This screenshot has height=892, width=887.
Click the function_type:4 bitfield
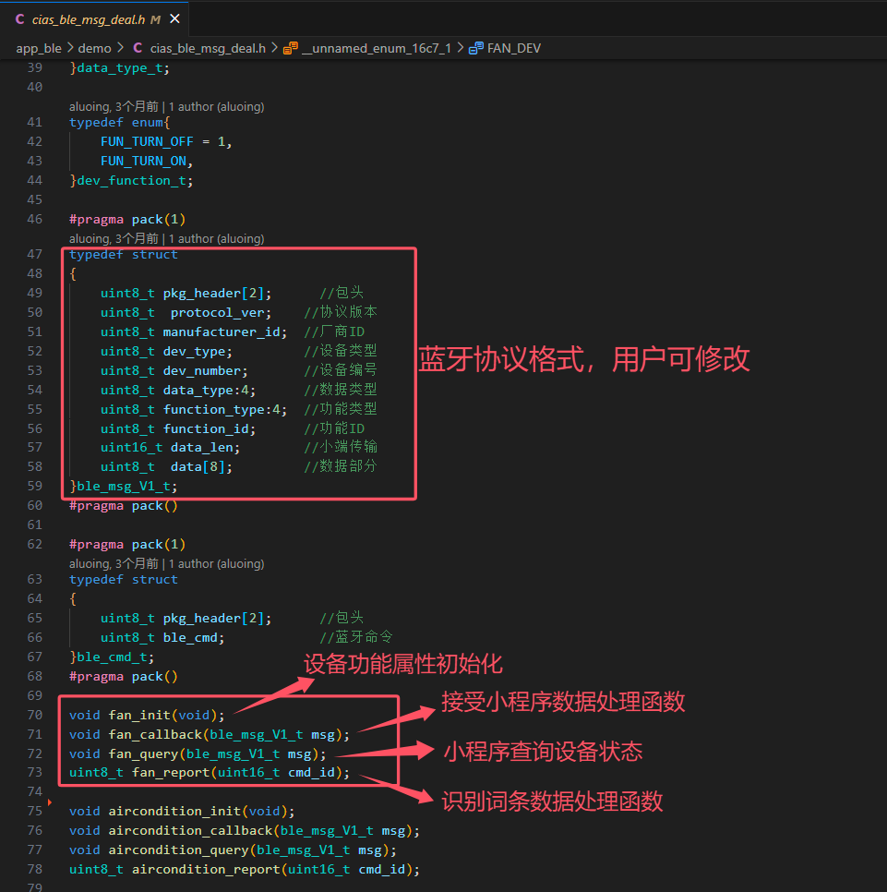(222, 409)
